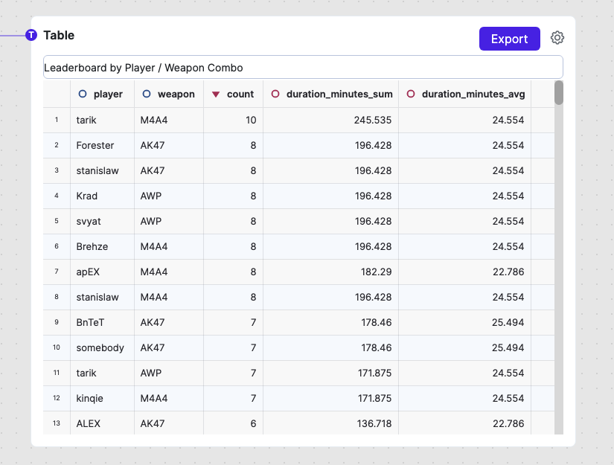Screen dimensions: 614x465
Task: Sort by the player column header
Action: point(108,94)
